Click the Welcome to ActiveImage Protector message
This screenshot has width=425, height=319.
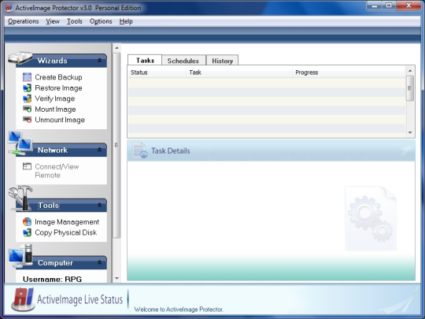coord(179,310)
